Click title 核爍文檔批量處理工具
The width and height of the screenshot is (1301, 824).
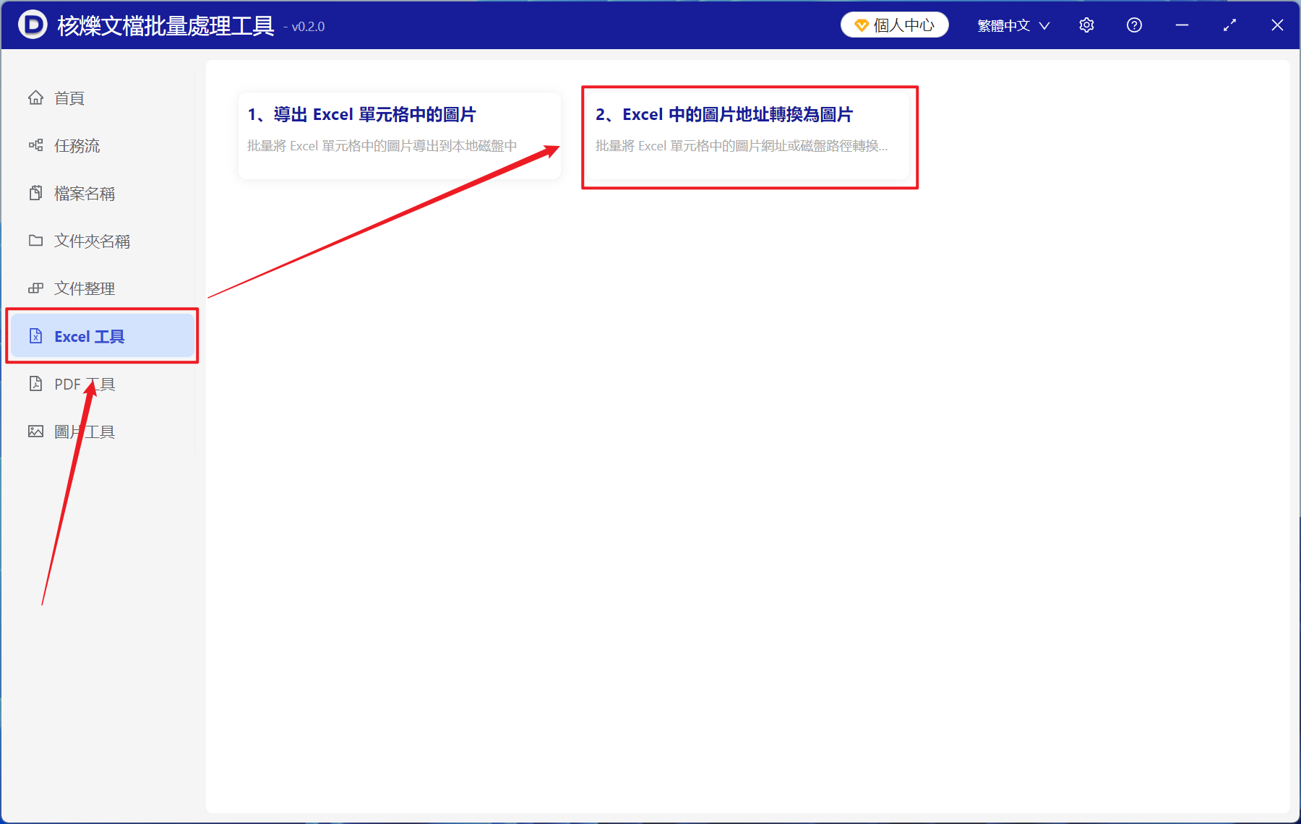click(166, 26)
